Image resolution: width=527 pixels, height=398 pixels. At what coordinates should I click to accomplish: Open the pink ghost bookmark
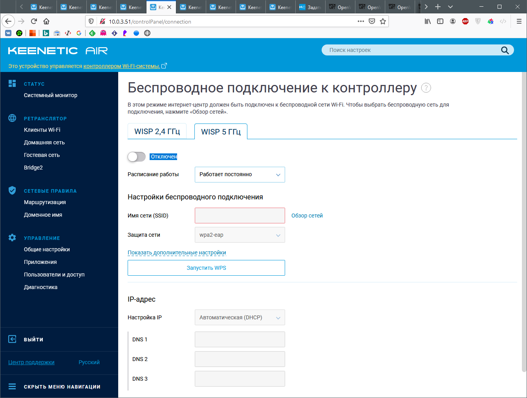(103, 33)
